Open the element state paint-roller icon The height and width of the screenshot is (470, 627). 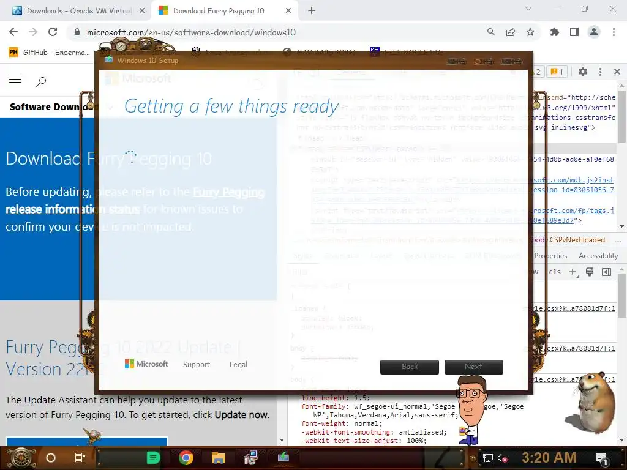590,272
